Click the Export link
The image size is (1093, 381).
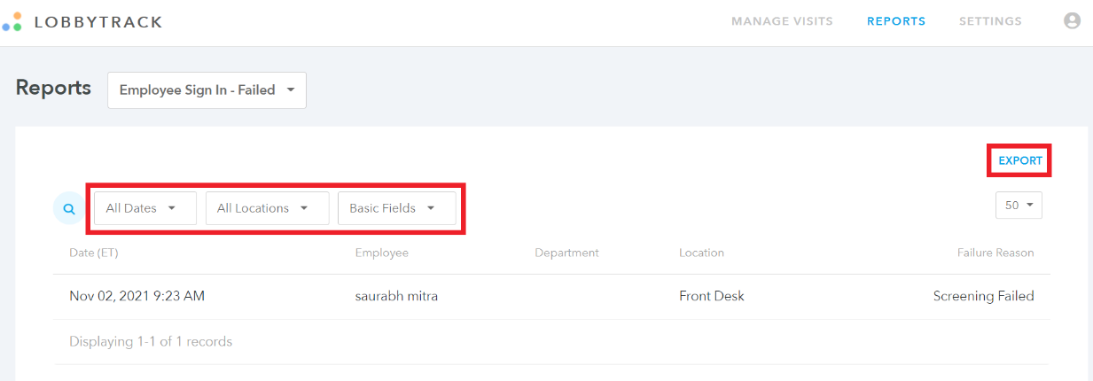1020,160
